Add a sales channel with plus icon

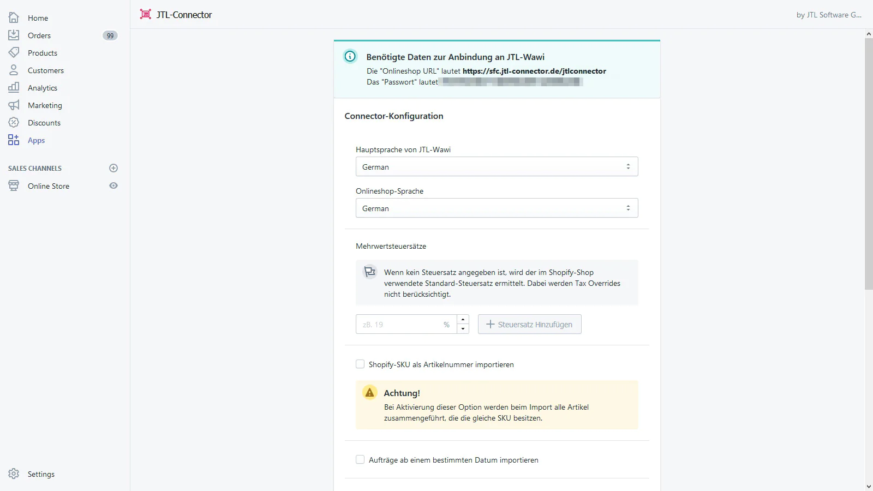(x=113, y=168)
